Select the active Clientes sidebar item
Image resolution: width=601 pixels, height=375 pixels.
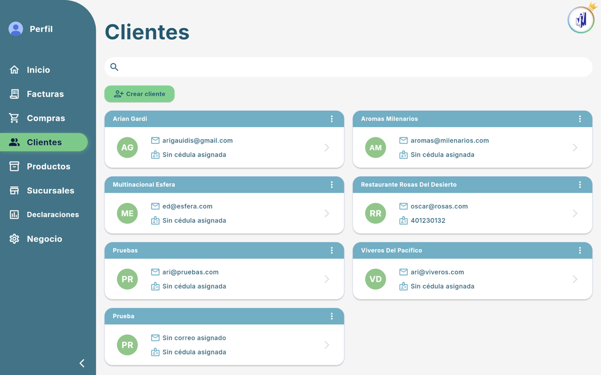tap(44, 142)
